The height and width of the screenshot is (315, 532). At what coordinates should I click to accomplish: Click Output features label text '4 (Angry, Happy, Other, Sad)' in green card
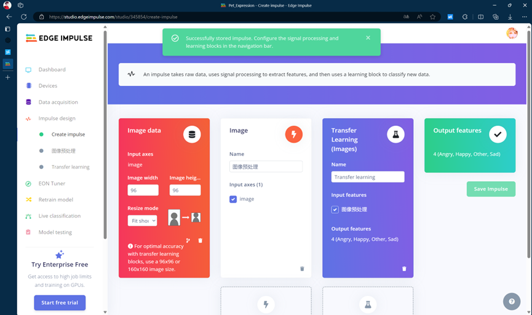click(467, 154)
